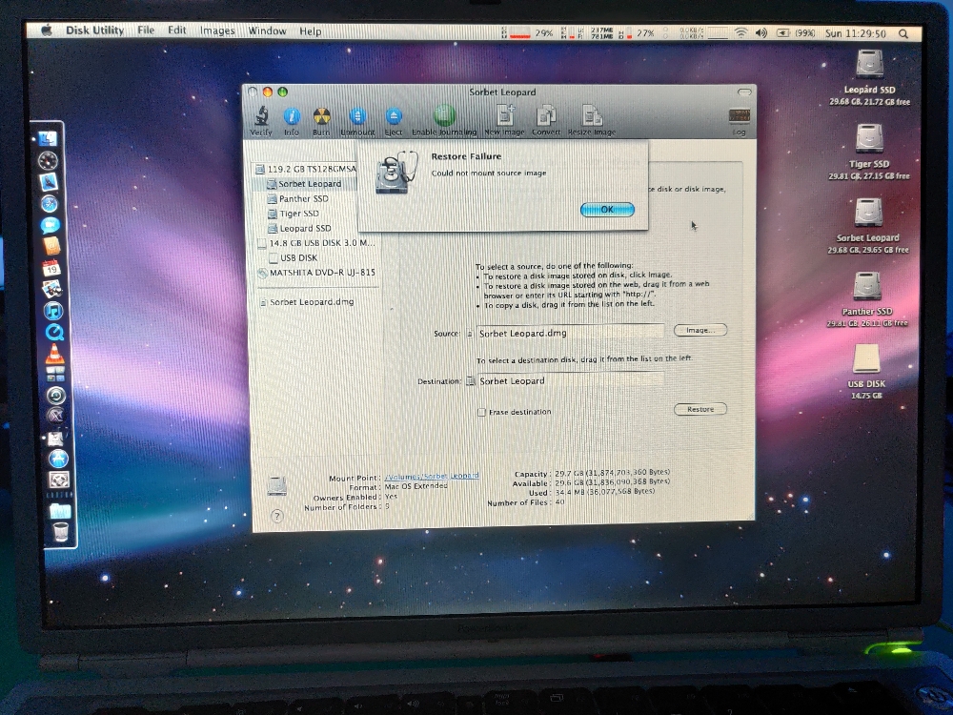The width and height of the screenshot is (953, 715).
Task: Select the 14.8 GB USB DISK 3.0 drive
Action: 316,242
